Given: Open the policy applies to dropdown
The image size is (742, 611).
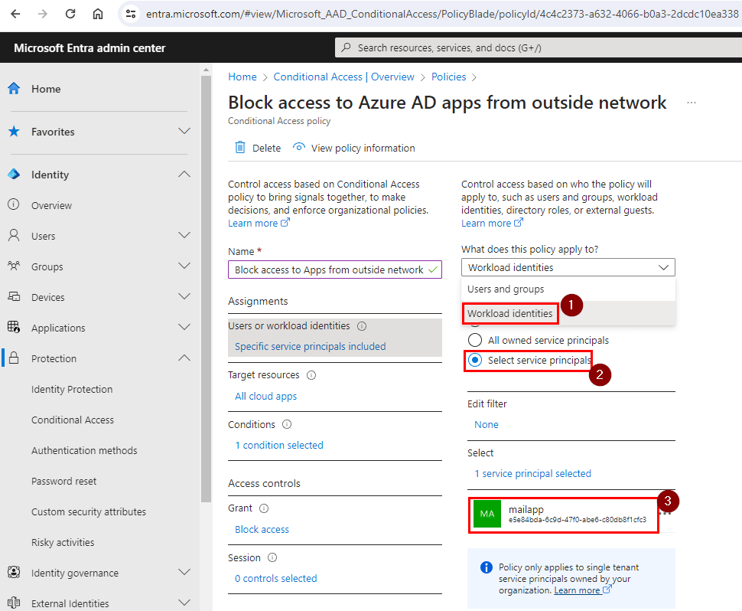Looking at the screenshot, I should pos(568,267).
